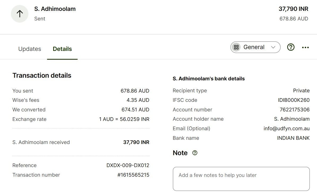The width and height of the screenshot is (317, 196).
Task: Click the notes text field
Action: pos(241,179)
